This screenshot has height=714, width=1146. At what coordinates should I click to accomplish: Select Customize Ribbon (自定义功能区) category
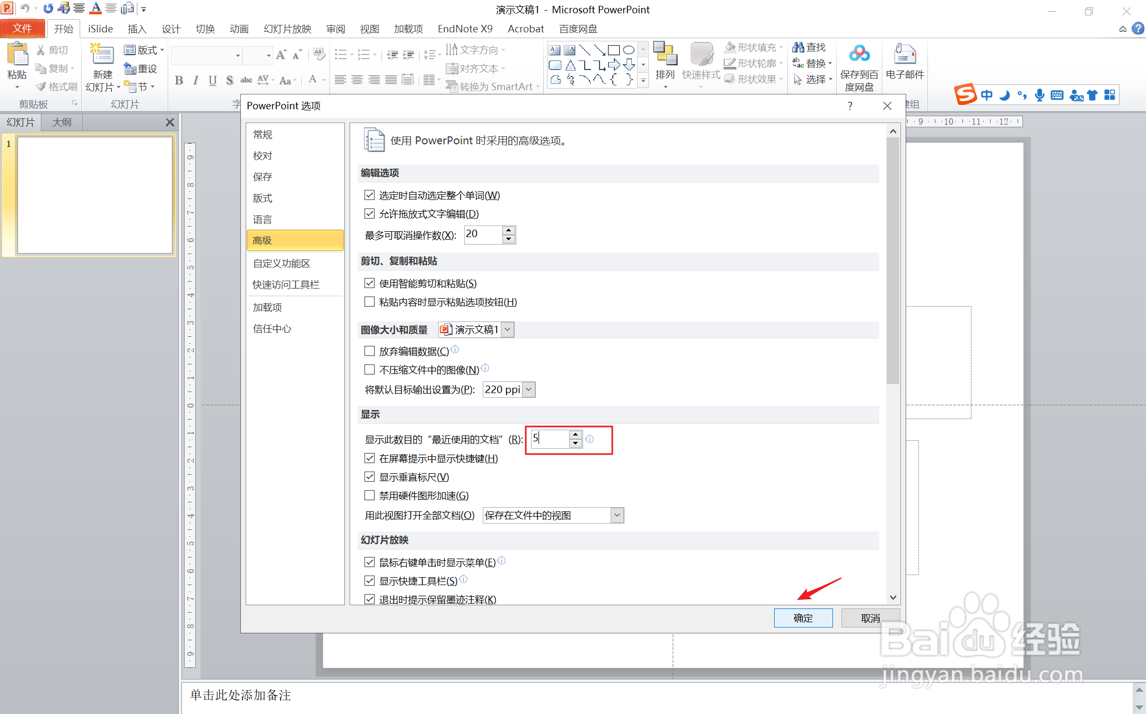point(281,263)
